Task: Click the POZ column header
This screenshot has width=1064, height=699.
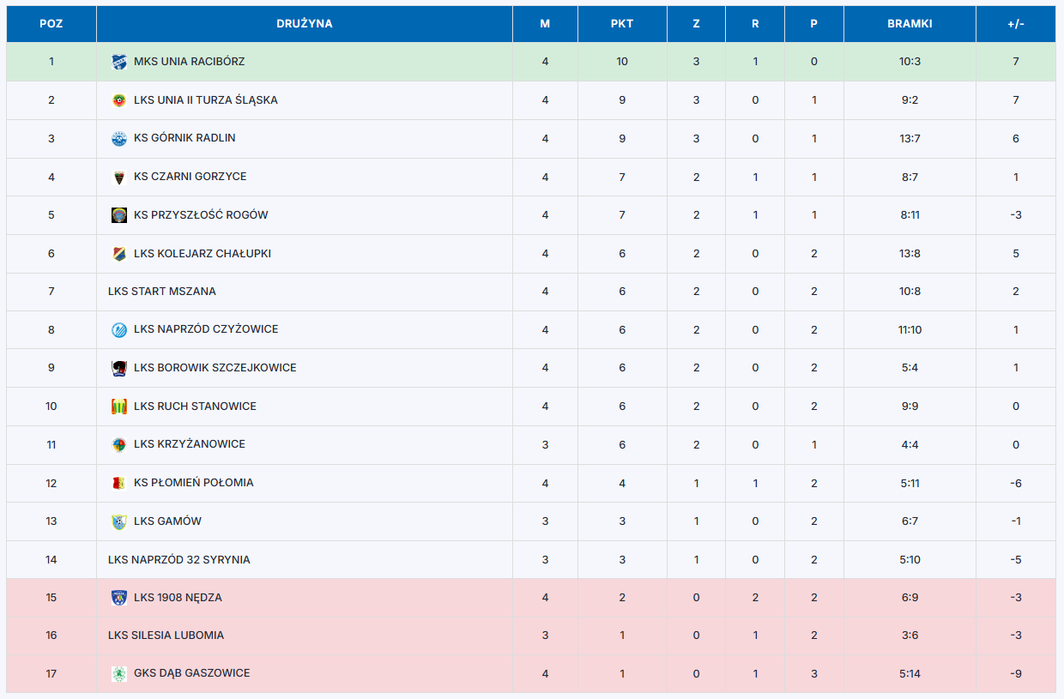Action: (51, 24)
